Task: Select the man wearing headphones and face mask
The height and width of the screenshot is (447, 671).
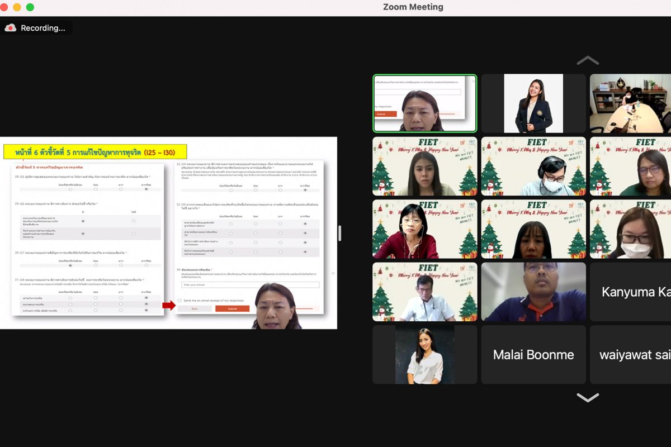Action: (x=533, y=167)
